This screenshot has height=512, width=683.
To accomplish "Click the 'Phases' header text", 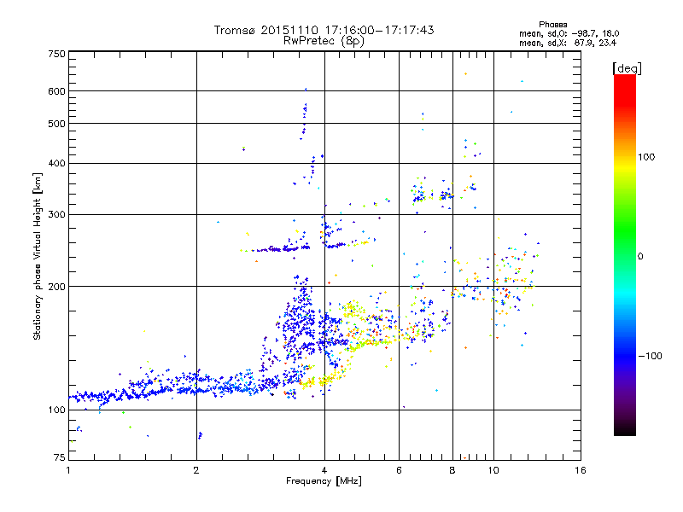I will (552, 25).
